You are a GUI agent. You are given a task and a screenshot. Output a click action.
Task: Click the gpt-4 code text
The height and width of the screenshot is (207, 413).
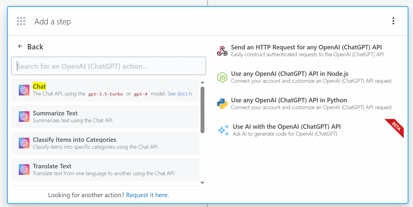[141, 94]
